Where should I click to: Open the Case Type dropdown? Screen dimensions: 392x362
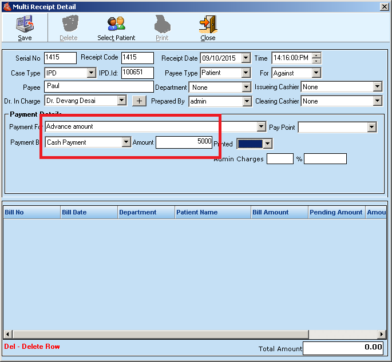[92, 73]
